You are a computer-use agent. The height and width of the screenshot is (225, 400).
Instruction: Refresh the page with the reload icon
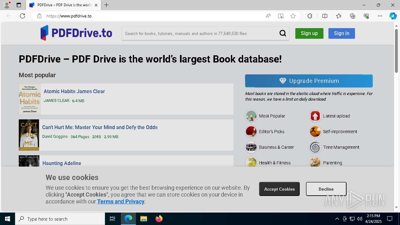22,16
